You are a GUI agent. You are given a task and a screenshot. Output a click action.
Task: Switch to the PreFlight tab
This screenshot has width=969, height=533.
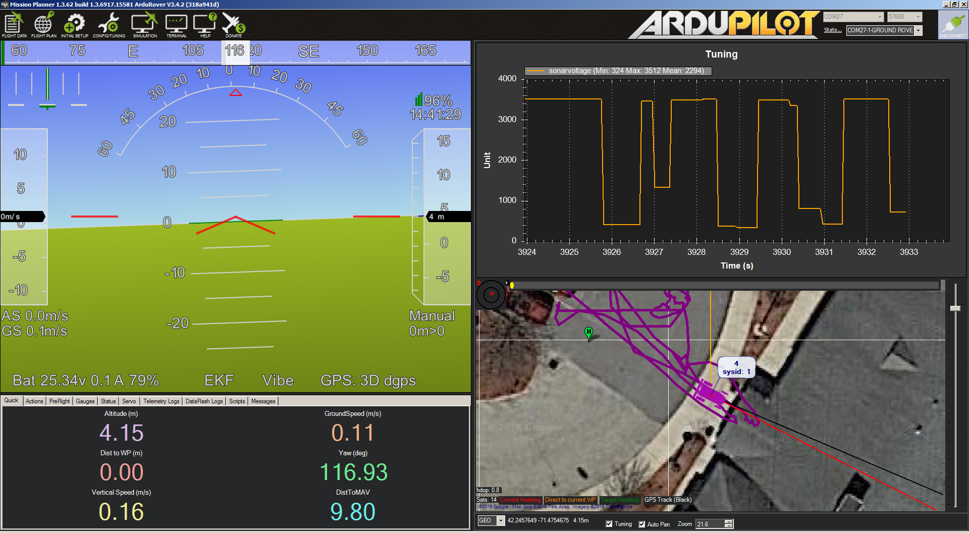pyautogui.click(x=60, y=401)
